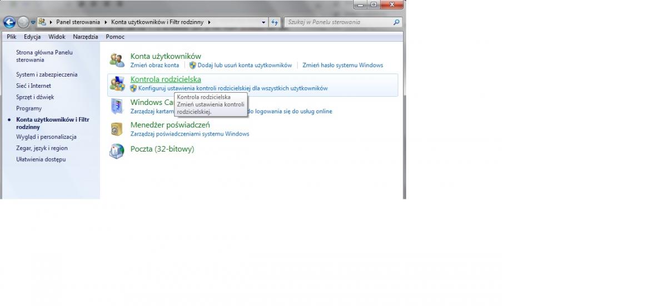Open Sieć i Internet category
Image resolution: width=667 pixels, height=306 pixels.
click(33, 86)
